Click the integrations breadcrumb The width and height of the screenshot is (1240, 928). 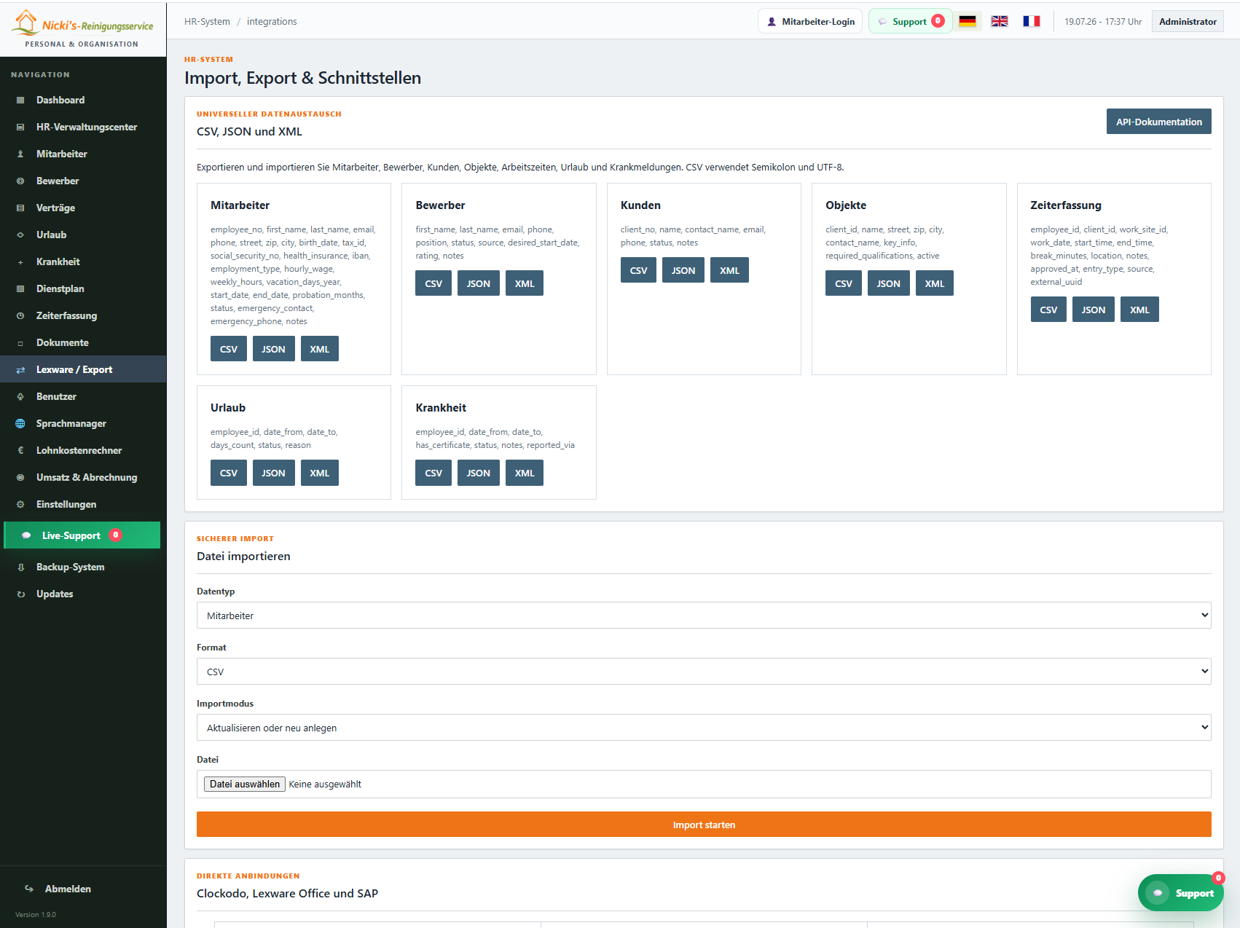(x=272, y=21)
